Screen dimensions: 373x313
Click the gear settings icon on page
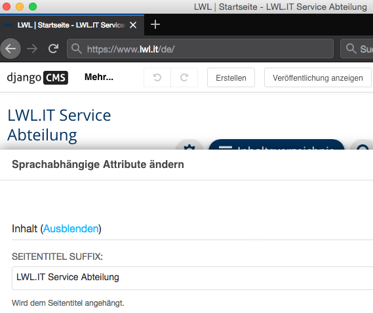[x=189, y=147]
